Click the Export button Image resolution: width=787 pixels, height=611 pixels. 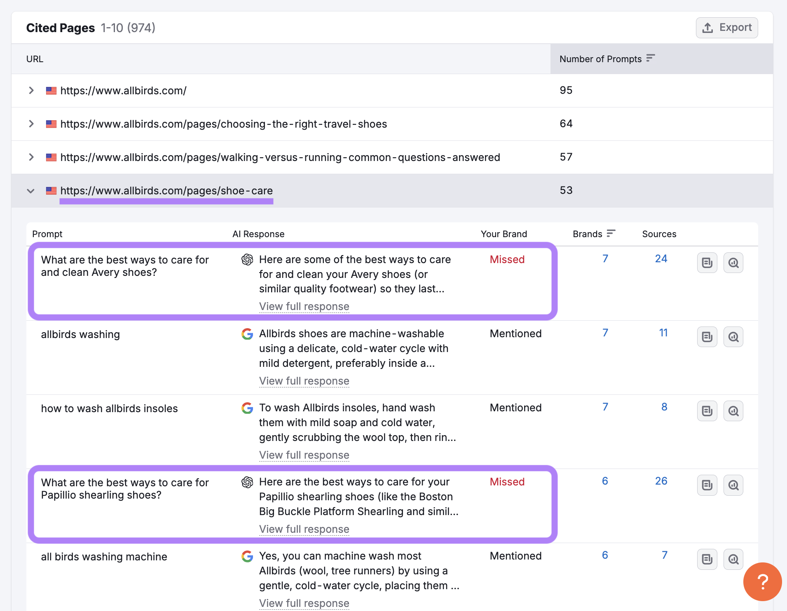click(x=727, y=28)
